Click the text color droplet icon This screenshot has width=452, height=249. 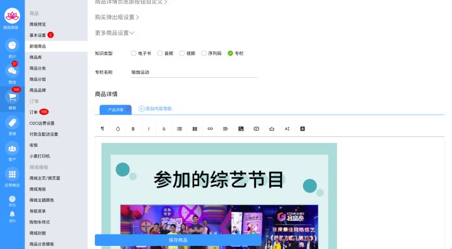point(118,129)
